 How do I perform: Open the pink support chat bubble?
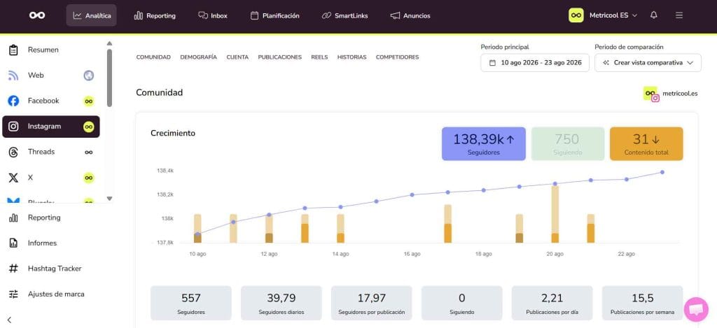point(696,310)
